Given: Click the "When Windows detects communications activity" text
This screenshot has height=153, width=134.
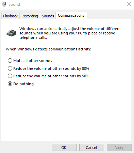Looking at the screenshot, I should click(x=48, y=49).
